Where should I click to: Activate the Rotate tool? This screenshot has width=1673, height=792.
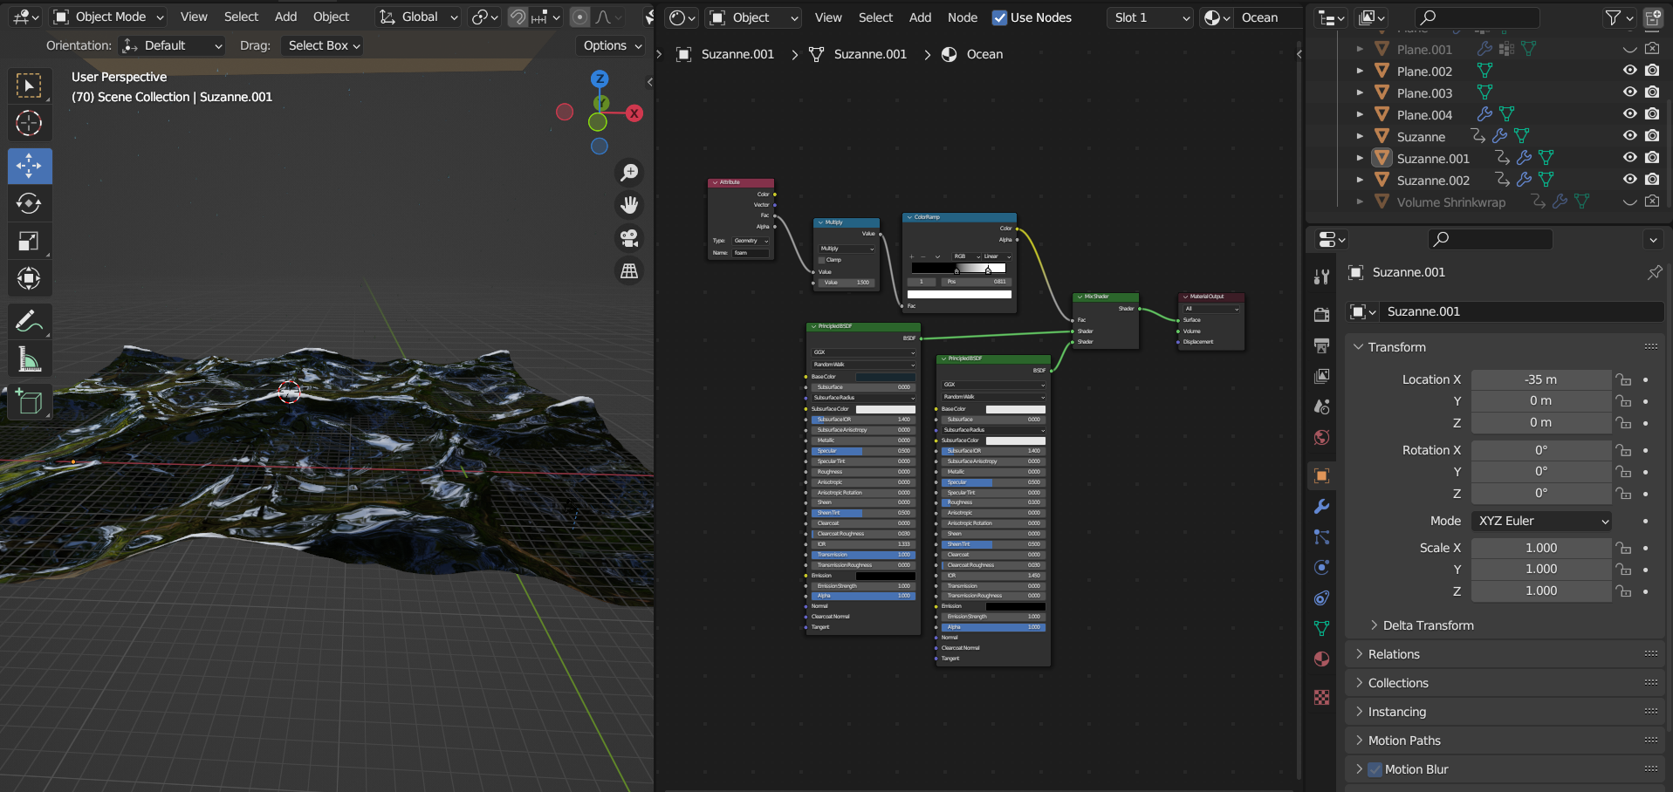(x=29, y=203)
